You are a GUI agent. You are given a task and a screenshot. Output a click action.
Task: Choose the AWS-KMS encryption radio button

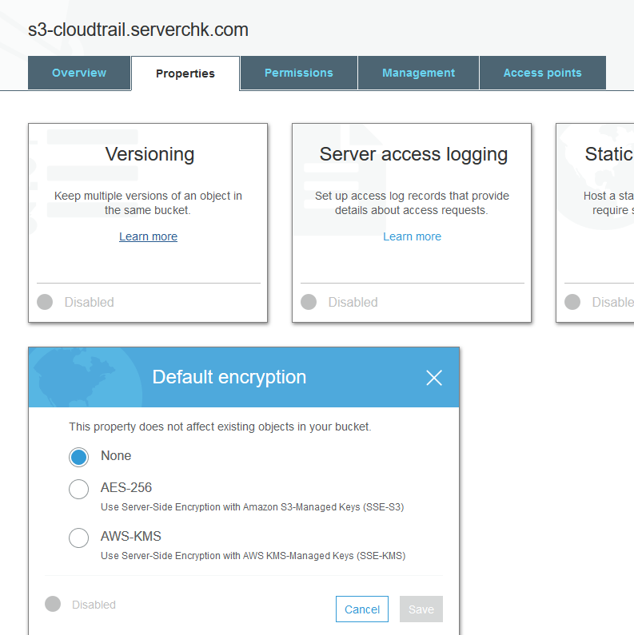point(78,538)
